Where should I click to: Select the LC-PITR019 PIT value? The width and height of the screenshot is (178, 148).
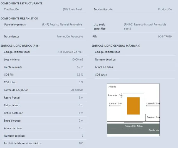point(165,37)
